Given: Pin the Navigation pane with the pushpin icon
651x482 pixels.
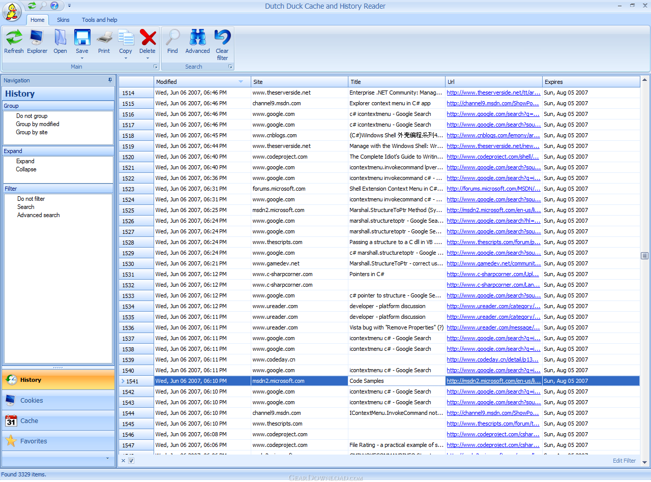Looking at the screenshot, I should 110,80.
